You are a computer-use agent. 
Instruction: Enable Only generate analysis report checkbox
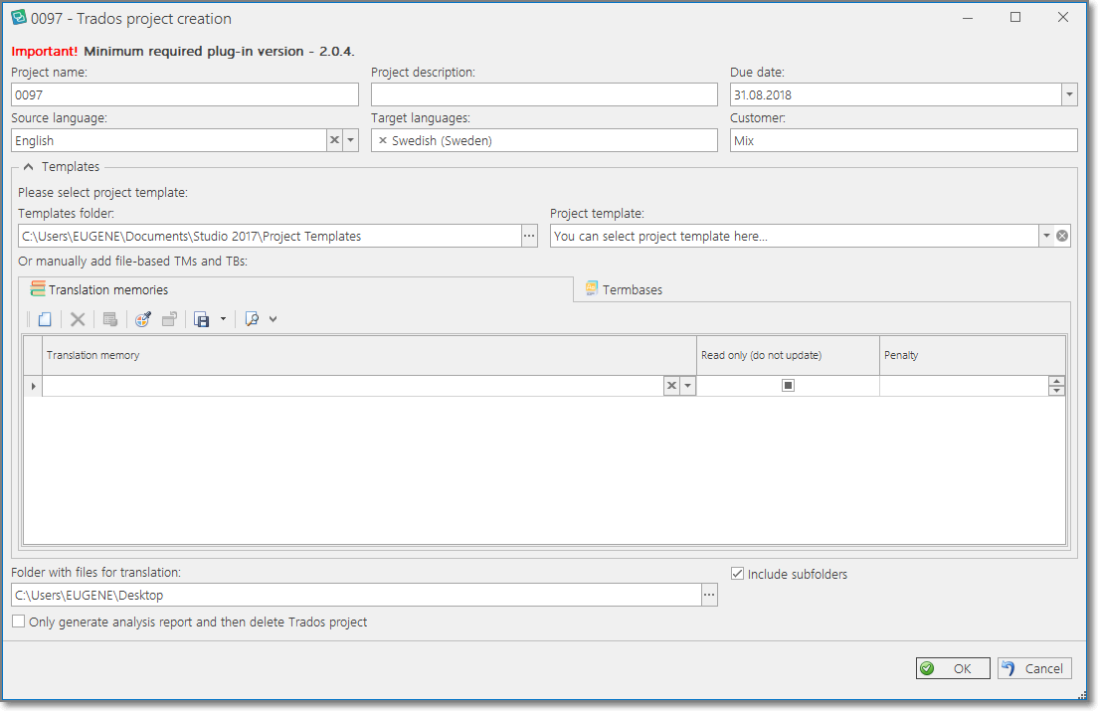[x=19, y=622]
